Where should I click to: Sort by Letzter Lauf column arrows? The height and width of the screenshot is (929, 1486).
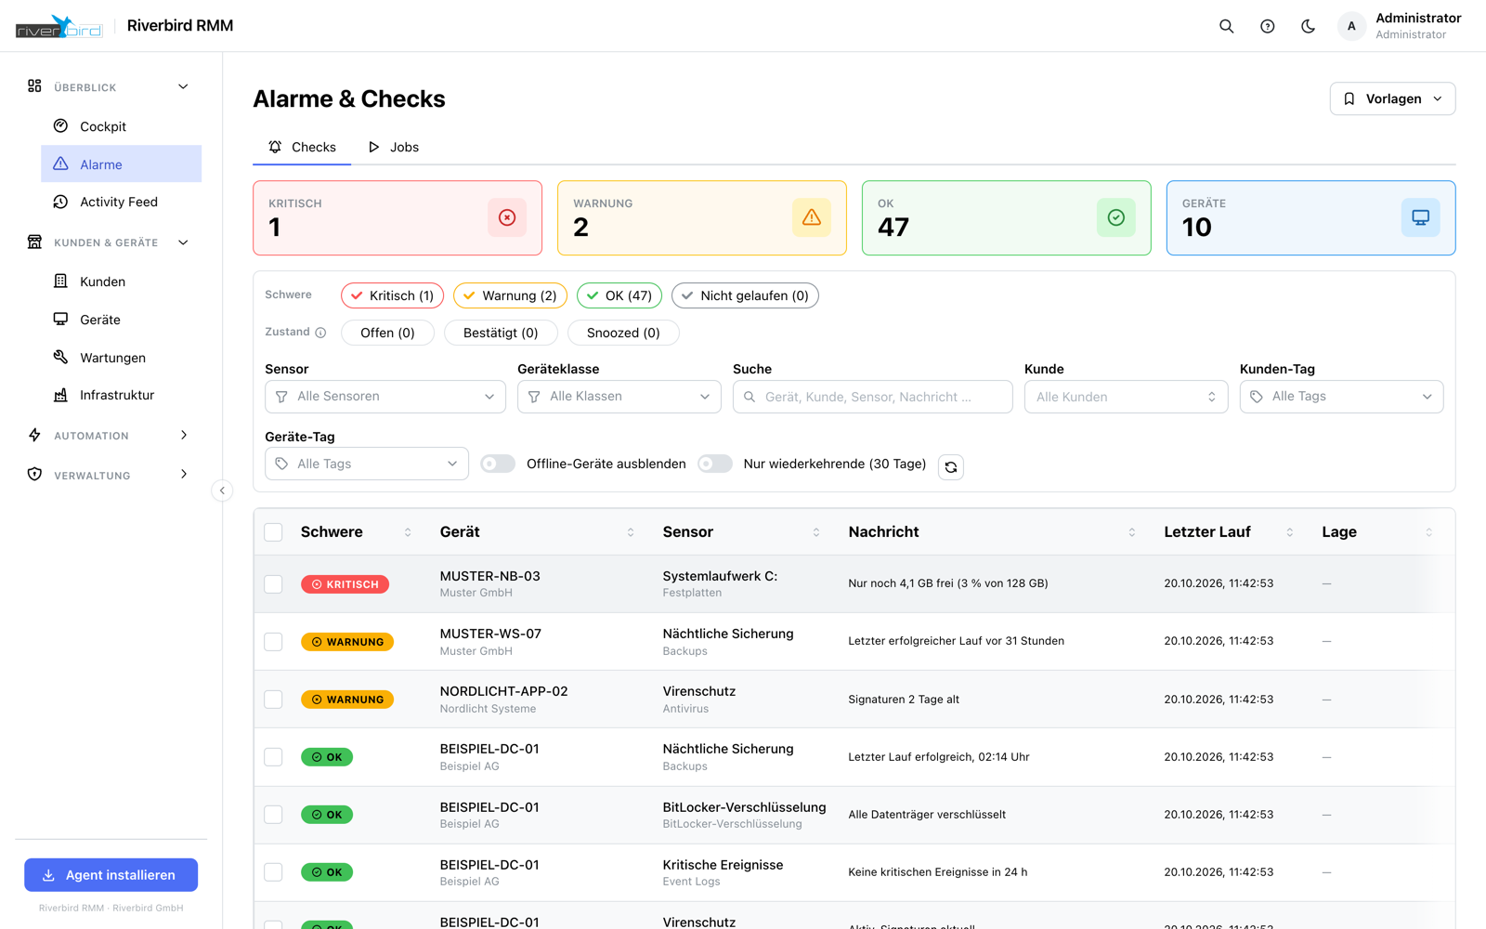point(1290,532)
